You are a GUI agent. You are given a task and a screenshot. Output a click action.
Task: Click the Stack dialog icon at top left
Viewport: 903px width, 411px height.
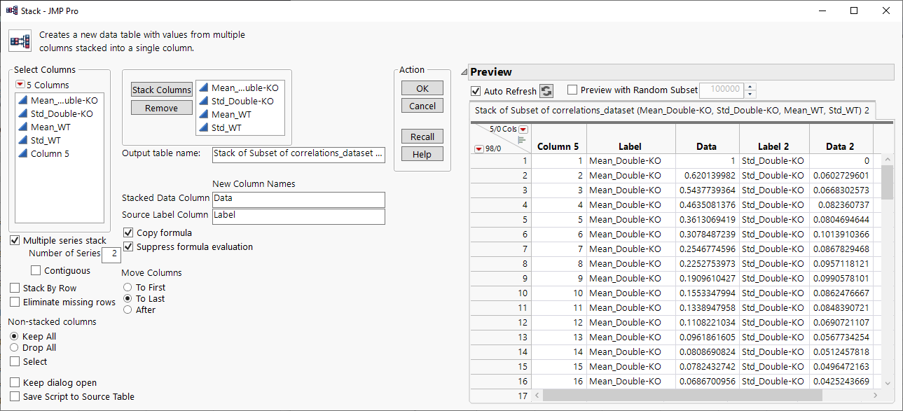pos(20,41)
